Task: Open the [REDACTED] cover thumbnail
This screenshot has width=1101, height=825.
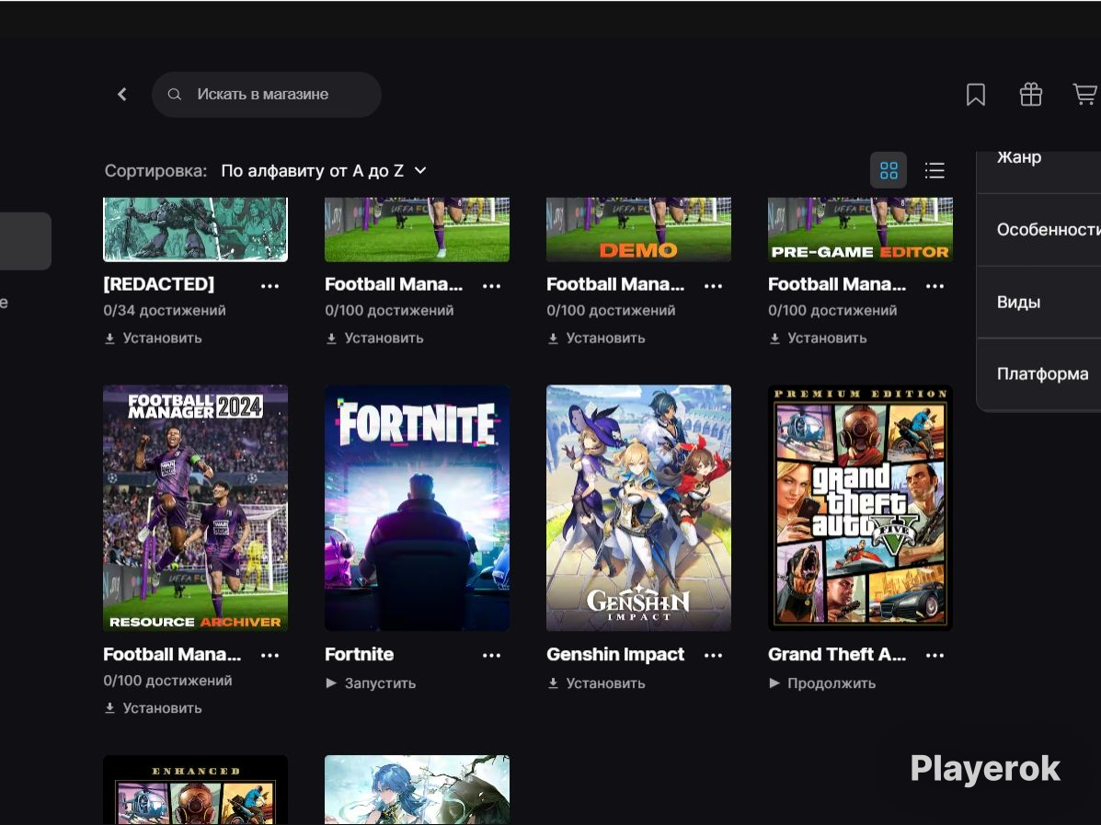Action: 195,229
